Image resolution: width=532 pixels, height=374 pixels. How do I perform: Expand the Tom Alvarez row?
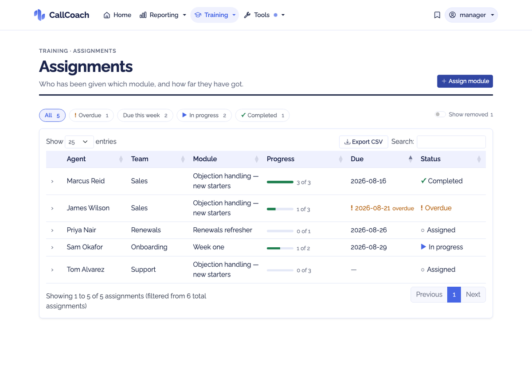[x=52, y=270]
